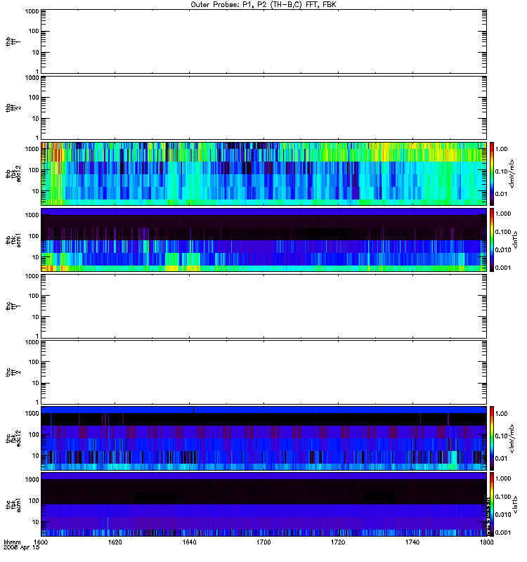Select the thb fbk scm1 spectrogram panel
This screenshot has height=562, width=527.
coord(264,240)
